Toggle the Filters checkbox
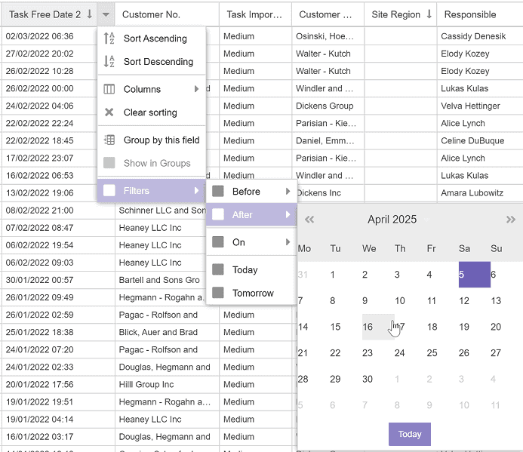The image size is (523, 452). [109, 190]
